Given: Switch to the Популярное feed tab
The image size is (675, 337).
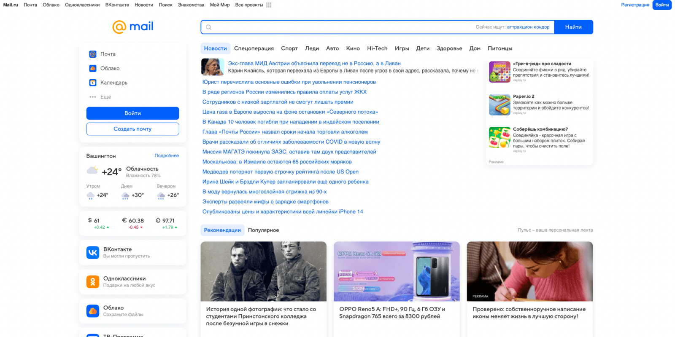Looking at the screenshot, I should pos(263,230).
